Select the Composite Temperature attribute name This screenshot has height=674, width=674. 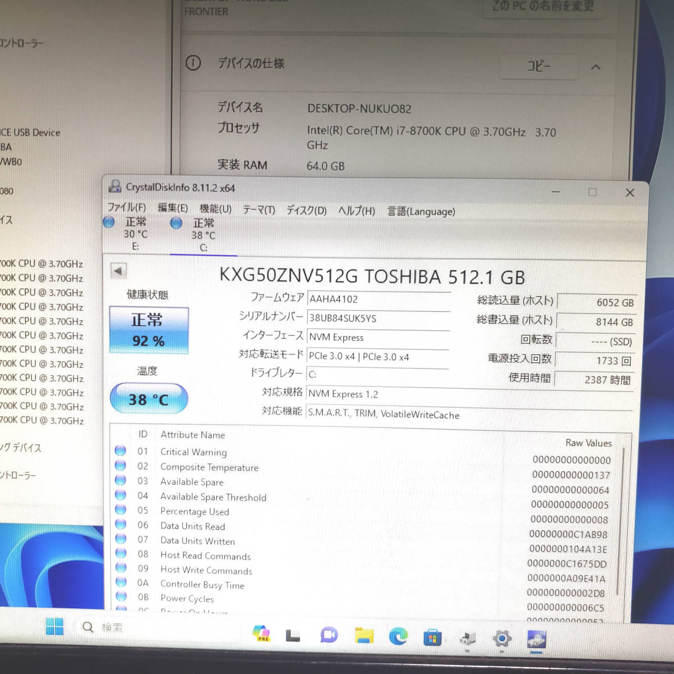tap(209, 467)
